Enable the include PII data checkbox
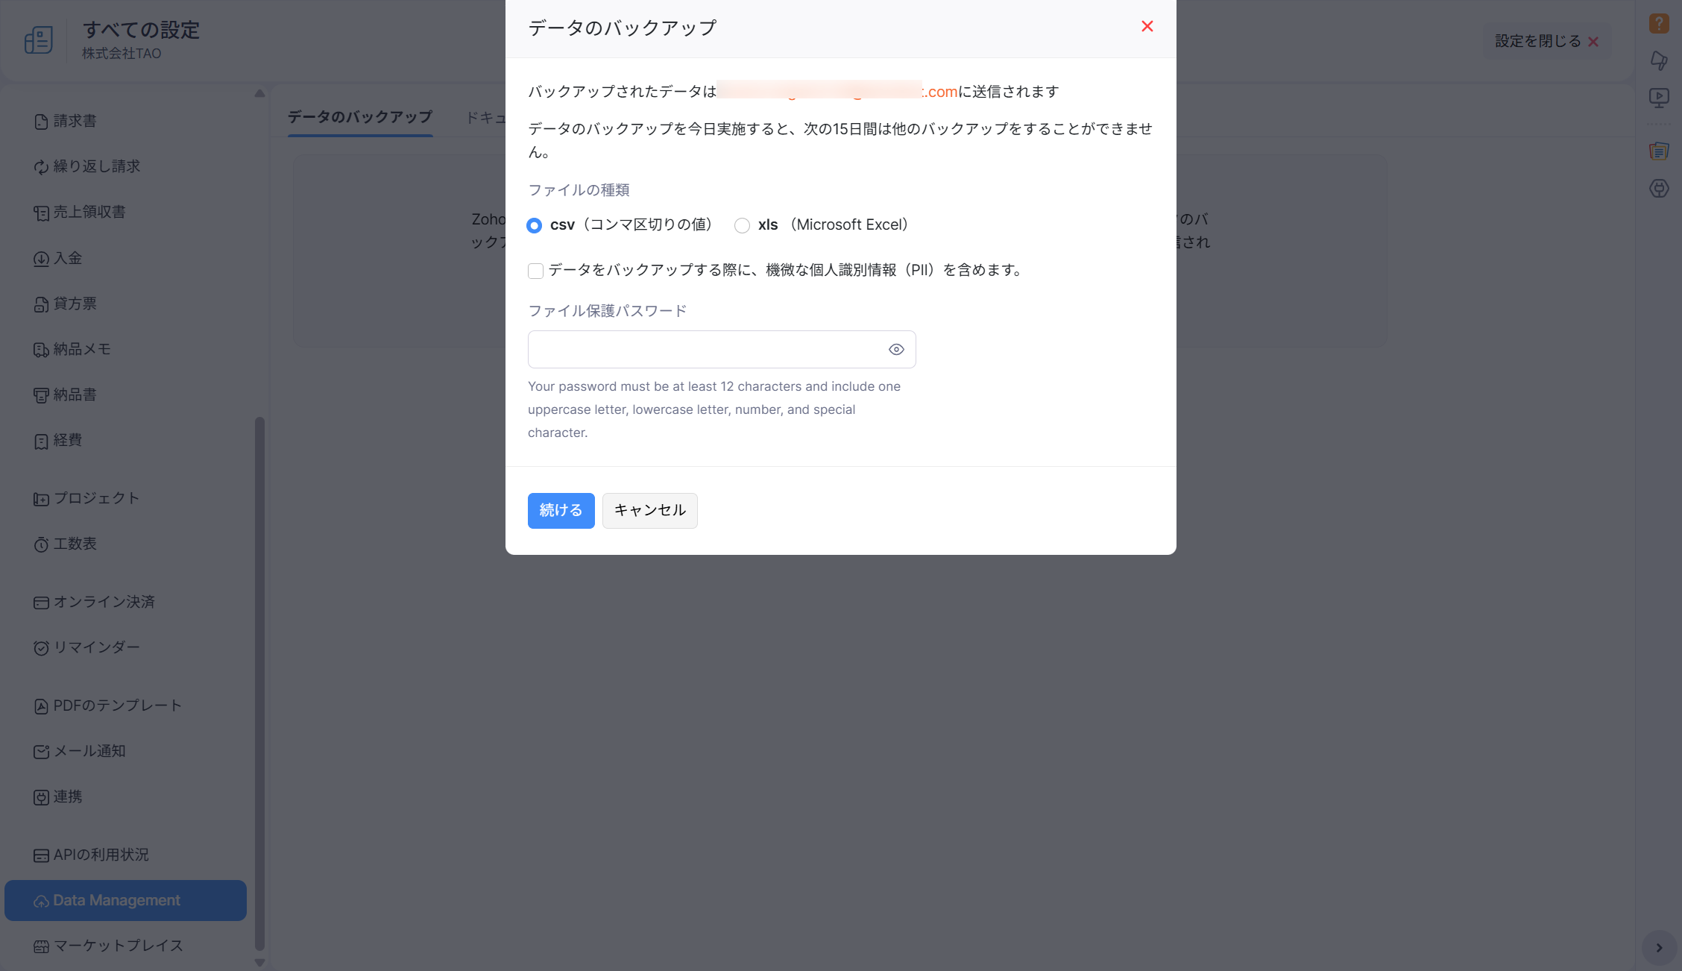 tap(535, 271)
